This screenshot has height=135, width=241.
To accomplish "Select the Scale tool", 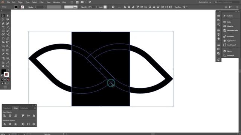I will point(8,39).
